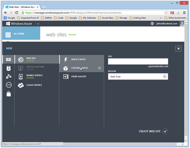Choose the Custom Create option
Viewport: 190px width, 148px height.
(x=82, y=68)
